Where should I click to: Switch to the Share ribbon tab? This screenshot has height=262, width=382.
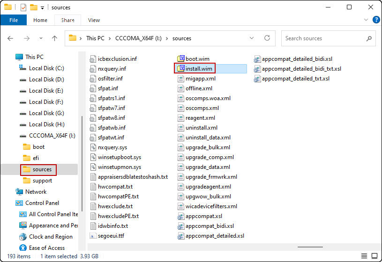pos(67,20)
